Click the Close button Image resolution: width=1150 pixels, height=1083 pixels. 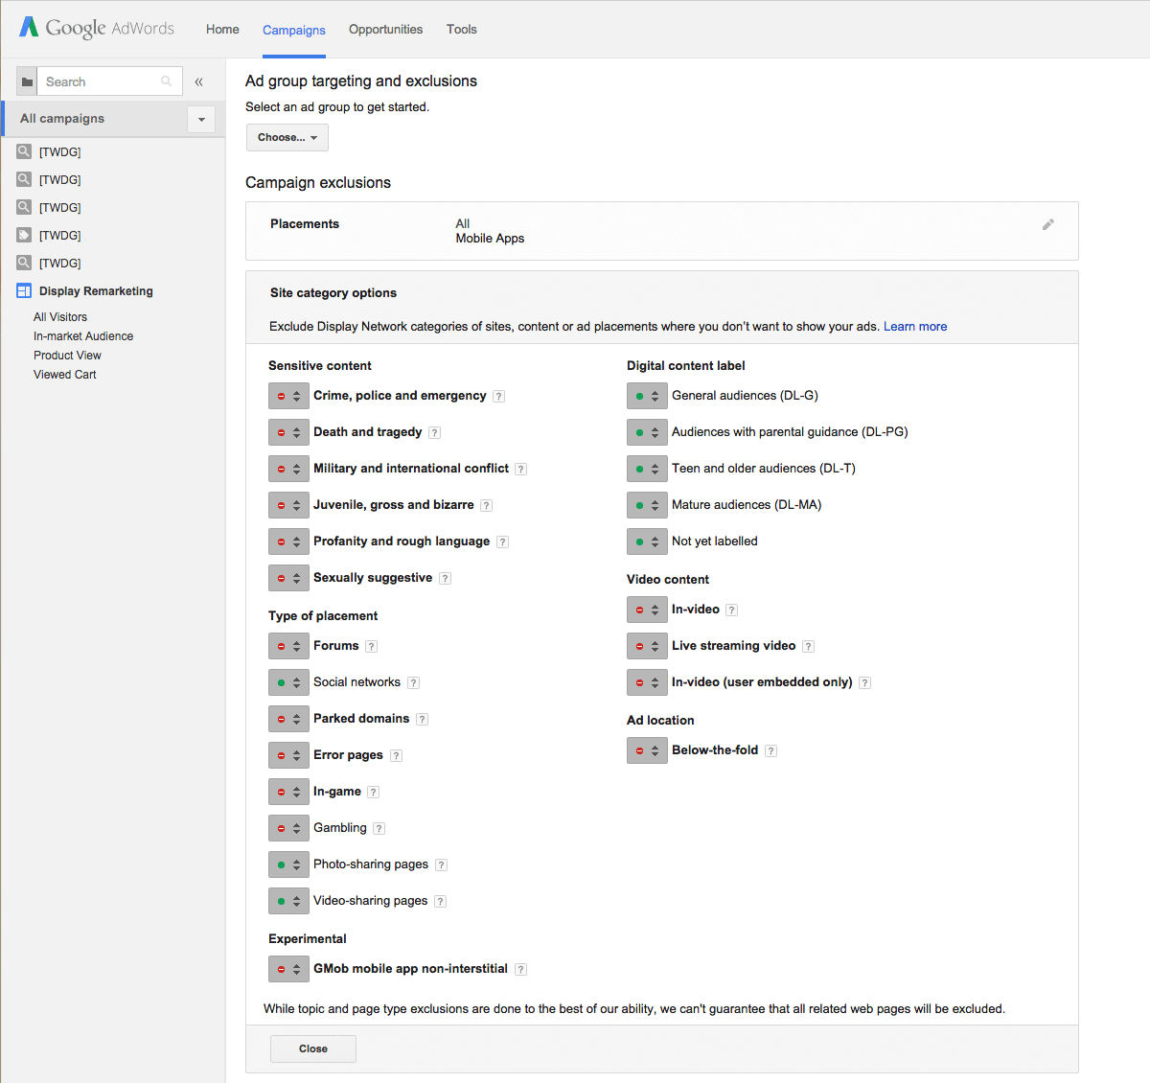[312, 1048]
